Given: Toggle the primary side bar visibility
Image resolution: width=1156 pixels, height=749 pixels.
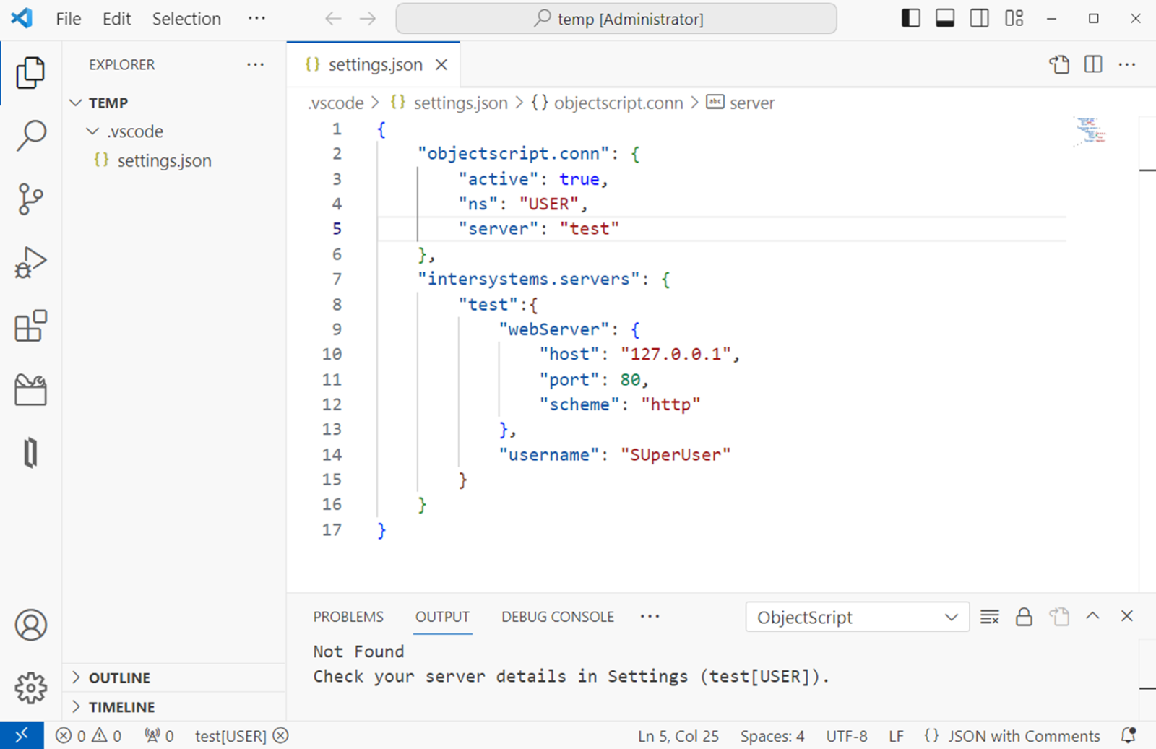Looking at the screenshot, I should [x=910, y=19].
